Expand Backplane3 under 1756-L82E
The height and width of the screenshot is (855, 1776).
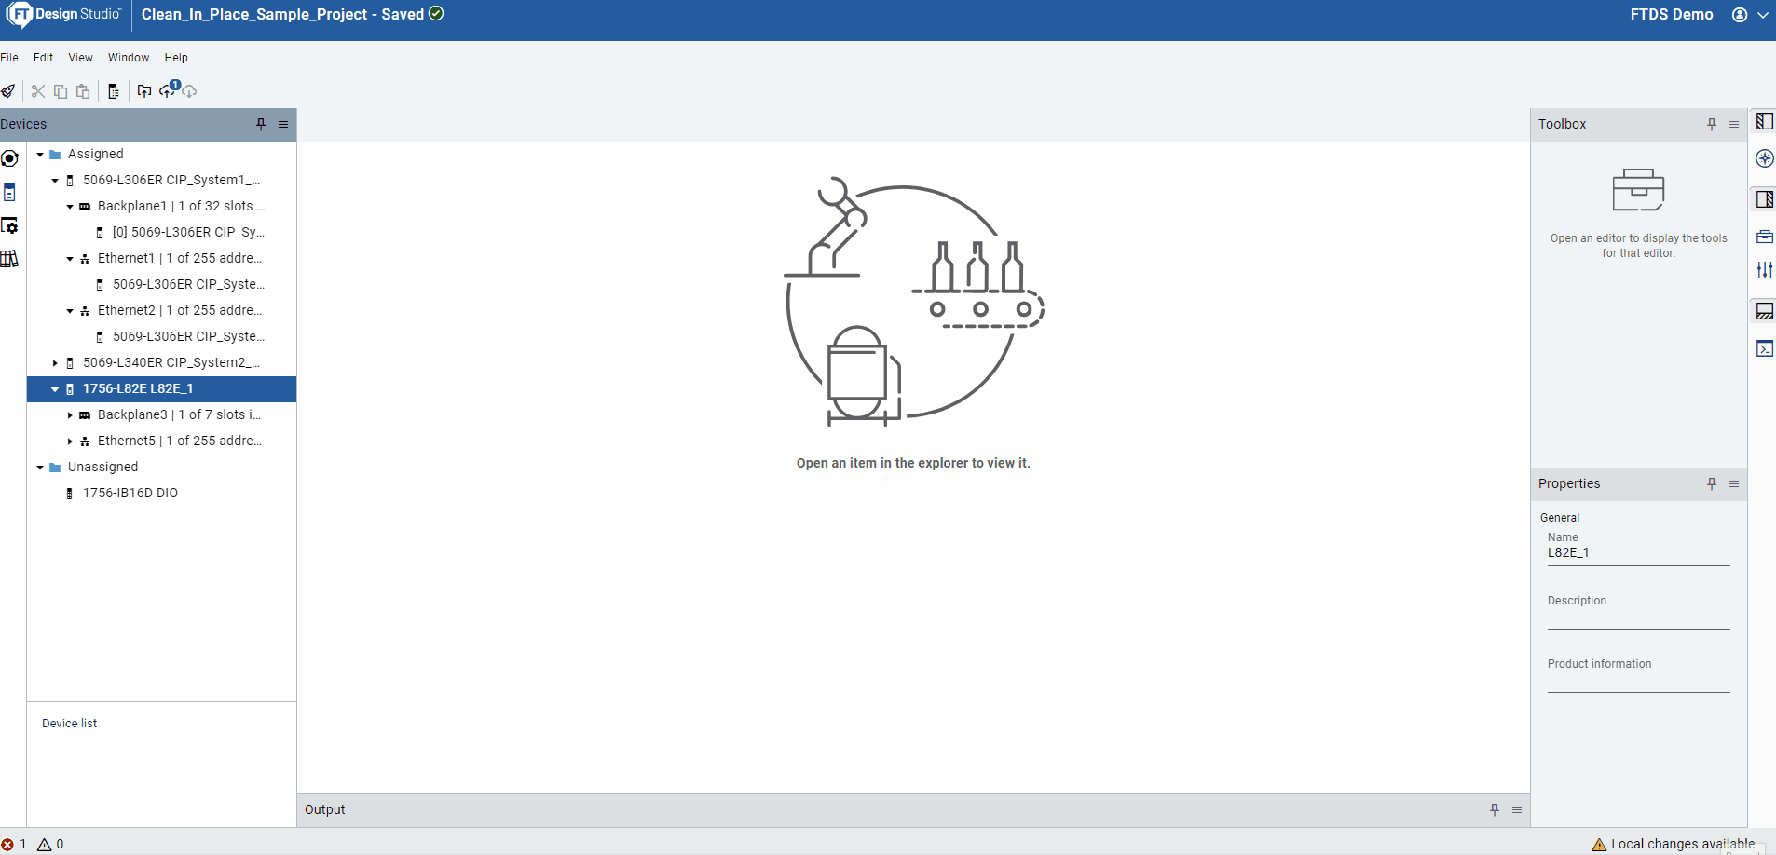pos(70,415)
